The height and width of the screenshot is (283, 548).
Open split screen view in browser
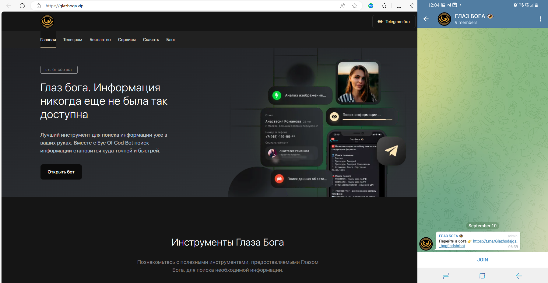coord(399,6)
